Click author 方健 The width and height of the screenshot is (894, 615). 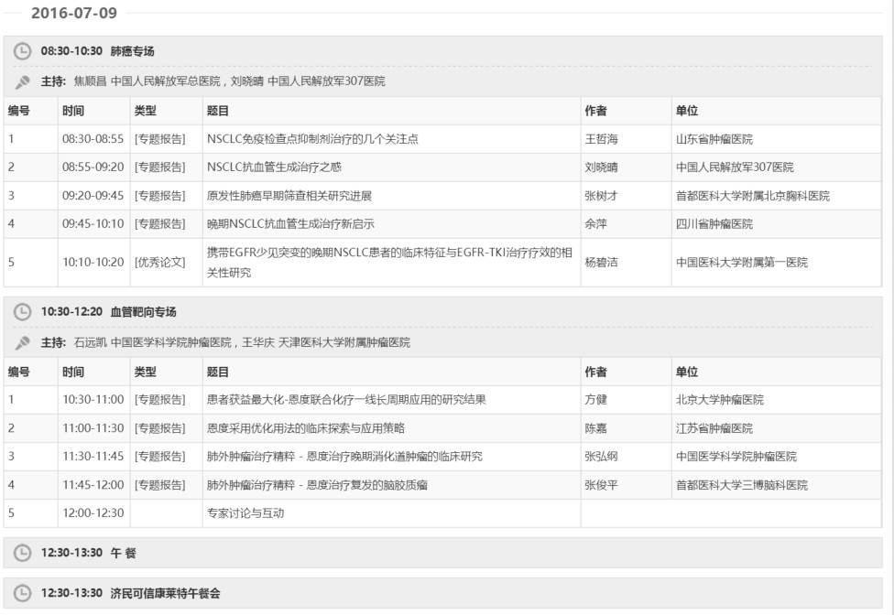click(x=595, y=400)
